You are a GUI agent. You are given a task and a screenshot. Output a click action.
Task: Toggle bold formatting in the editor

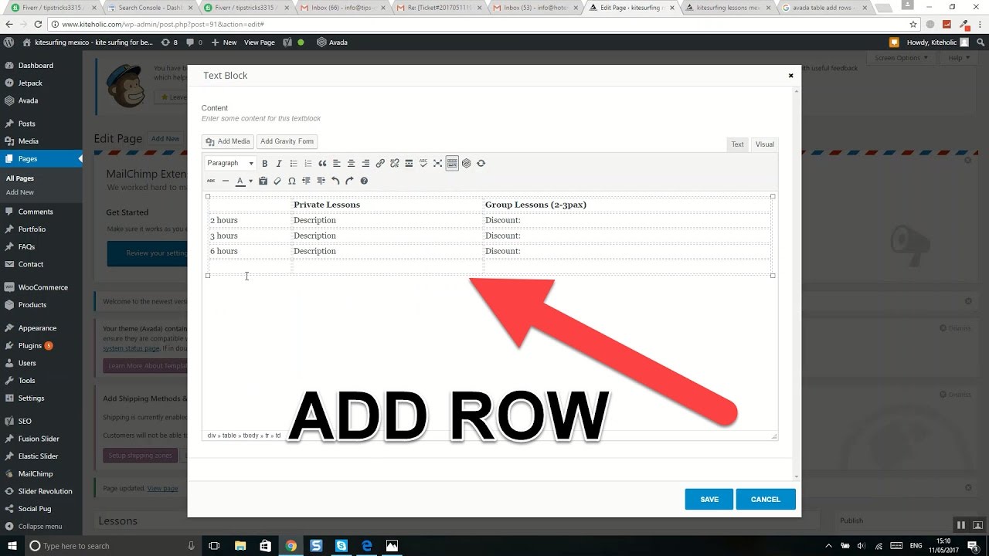[x=264, y=164]
